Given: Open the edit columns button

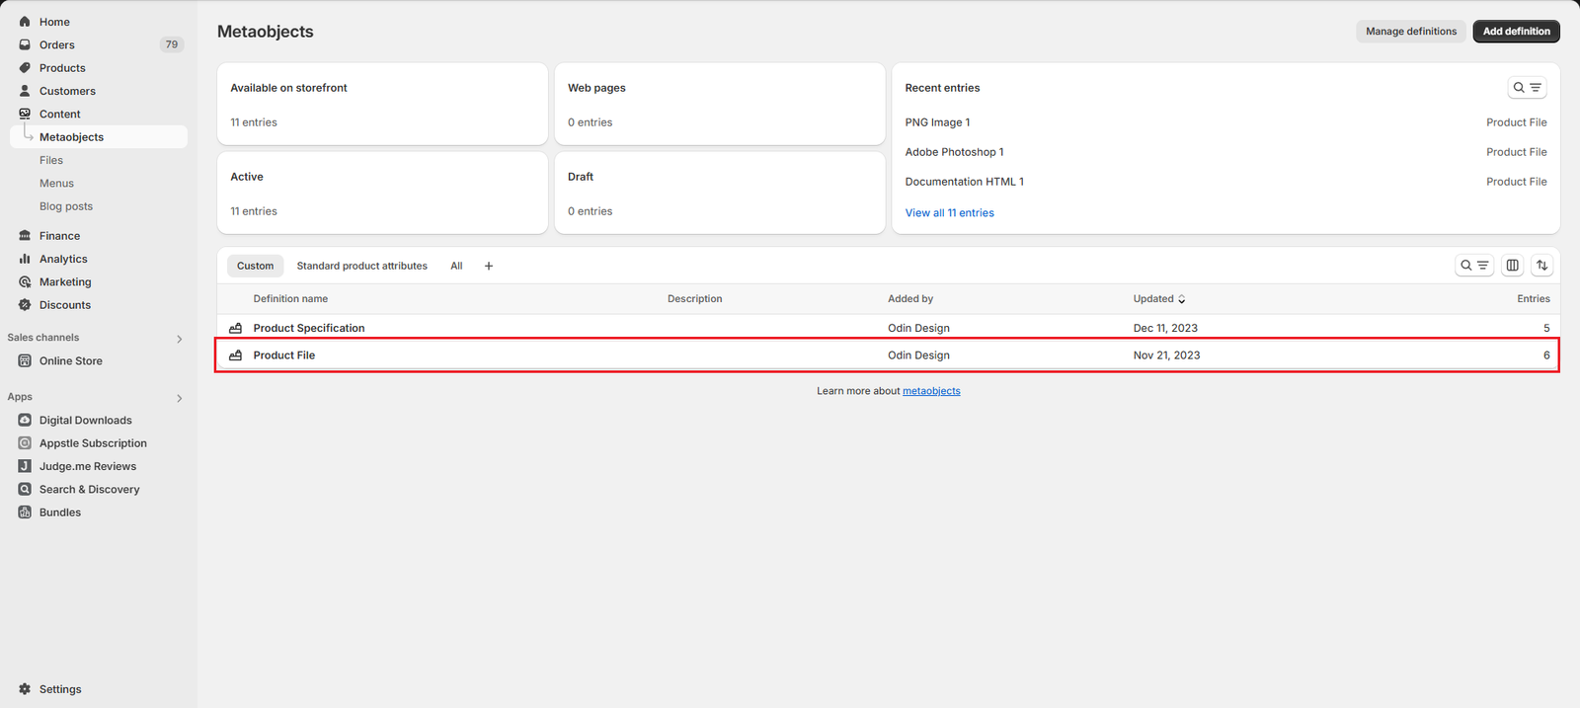Looking at the screenshot, I should [x=1512, y=266].
